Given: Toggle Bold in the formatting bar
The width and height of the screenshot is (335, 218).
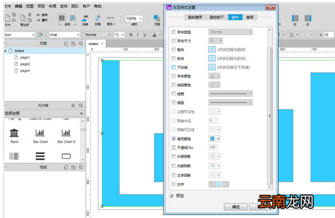Looking at the screenshot, I should coord(131,35).
